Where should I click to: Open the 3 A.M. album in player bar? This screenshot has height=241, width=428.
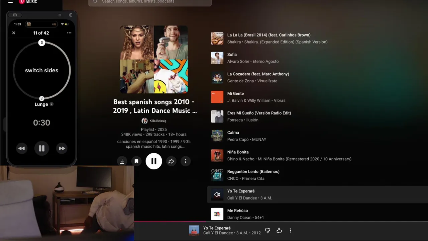242,233
